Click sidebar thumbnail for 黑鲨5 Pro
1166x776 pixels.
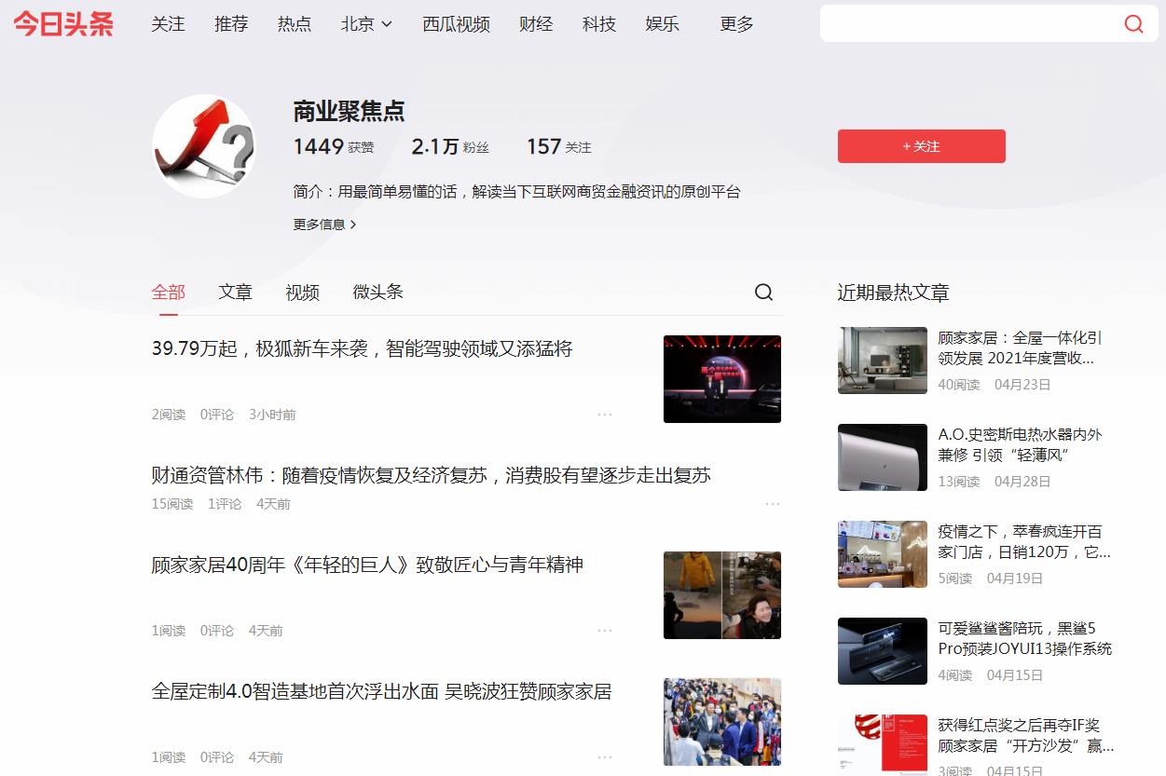coord(883,651)
